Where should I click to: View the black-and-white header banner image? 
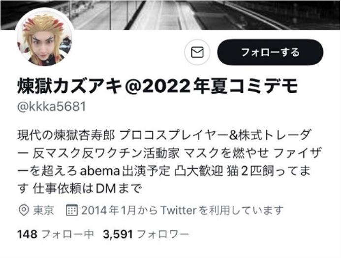170,15
